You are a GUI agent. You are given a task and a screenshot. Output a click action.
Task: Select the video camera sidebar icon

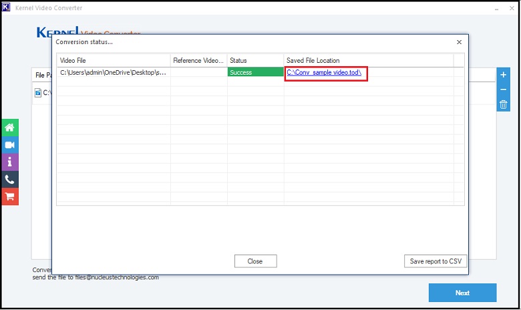click(x=9, y=145)
